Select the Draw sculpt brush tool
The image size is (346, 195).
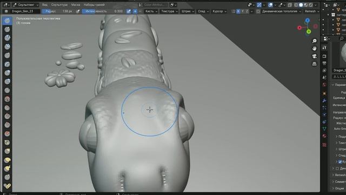(x=7, y=21)
